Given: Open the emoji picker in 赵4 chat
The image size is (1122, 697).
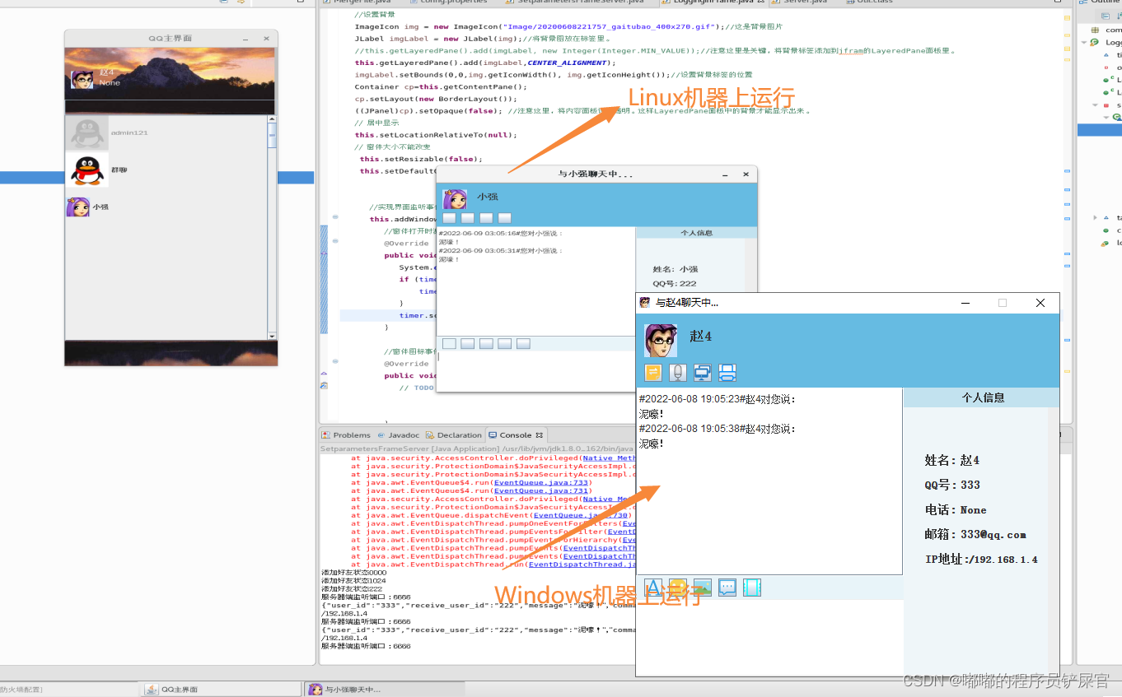Looking at the screenshot, I should pos(678,588).
